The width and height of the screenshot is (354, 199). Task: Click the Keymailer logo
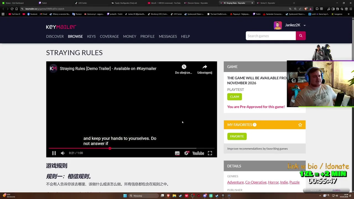click(x=61, y=27)
